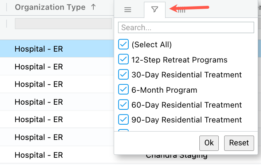Click the ascending sort arrow icon
261x165 pixels.
coord(94,7)
